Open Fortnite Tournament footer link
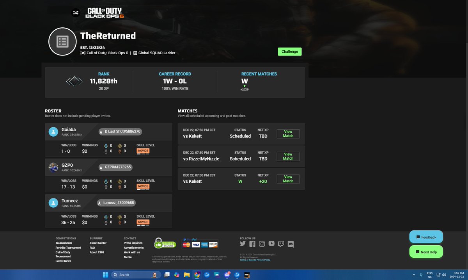The image size is (468, 280). [69, 248]
